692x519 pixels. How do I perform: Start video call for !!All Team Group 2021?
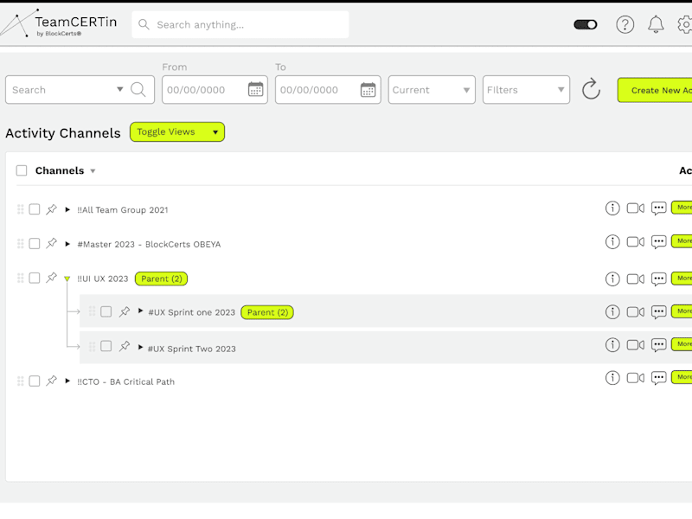636,208
